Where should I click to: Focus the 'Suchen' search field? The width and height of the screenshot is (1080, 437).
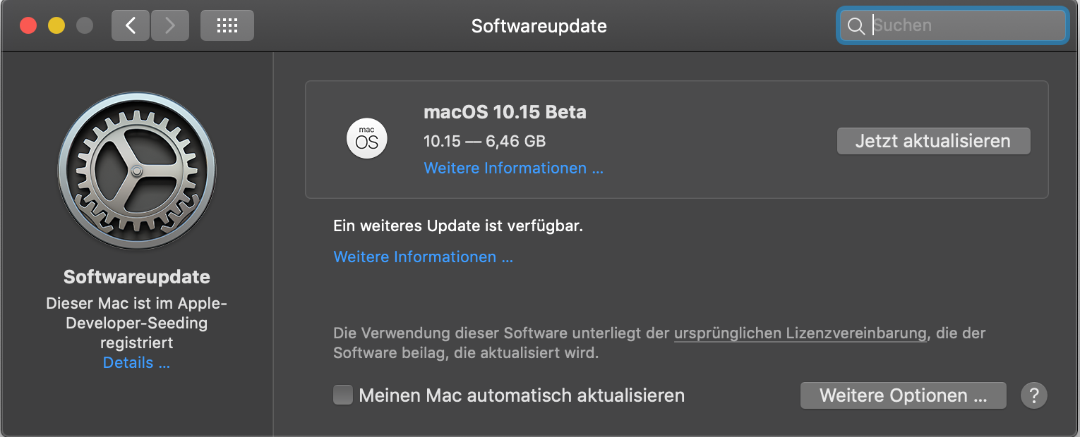click(966, 26)
